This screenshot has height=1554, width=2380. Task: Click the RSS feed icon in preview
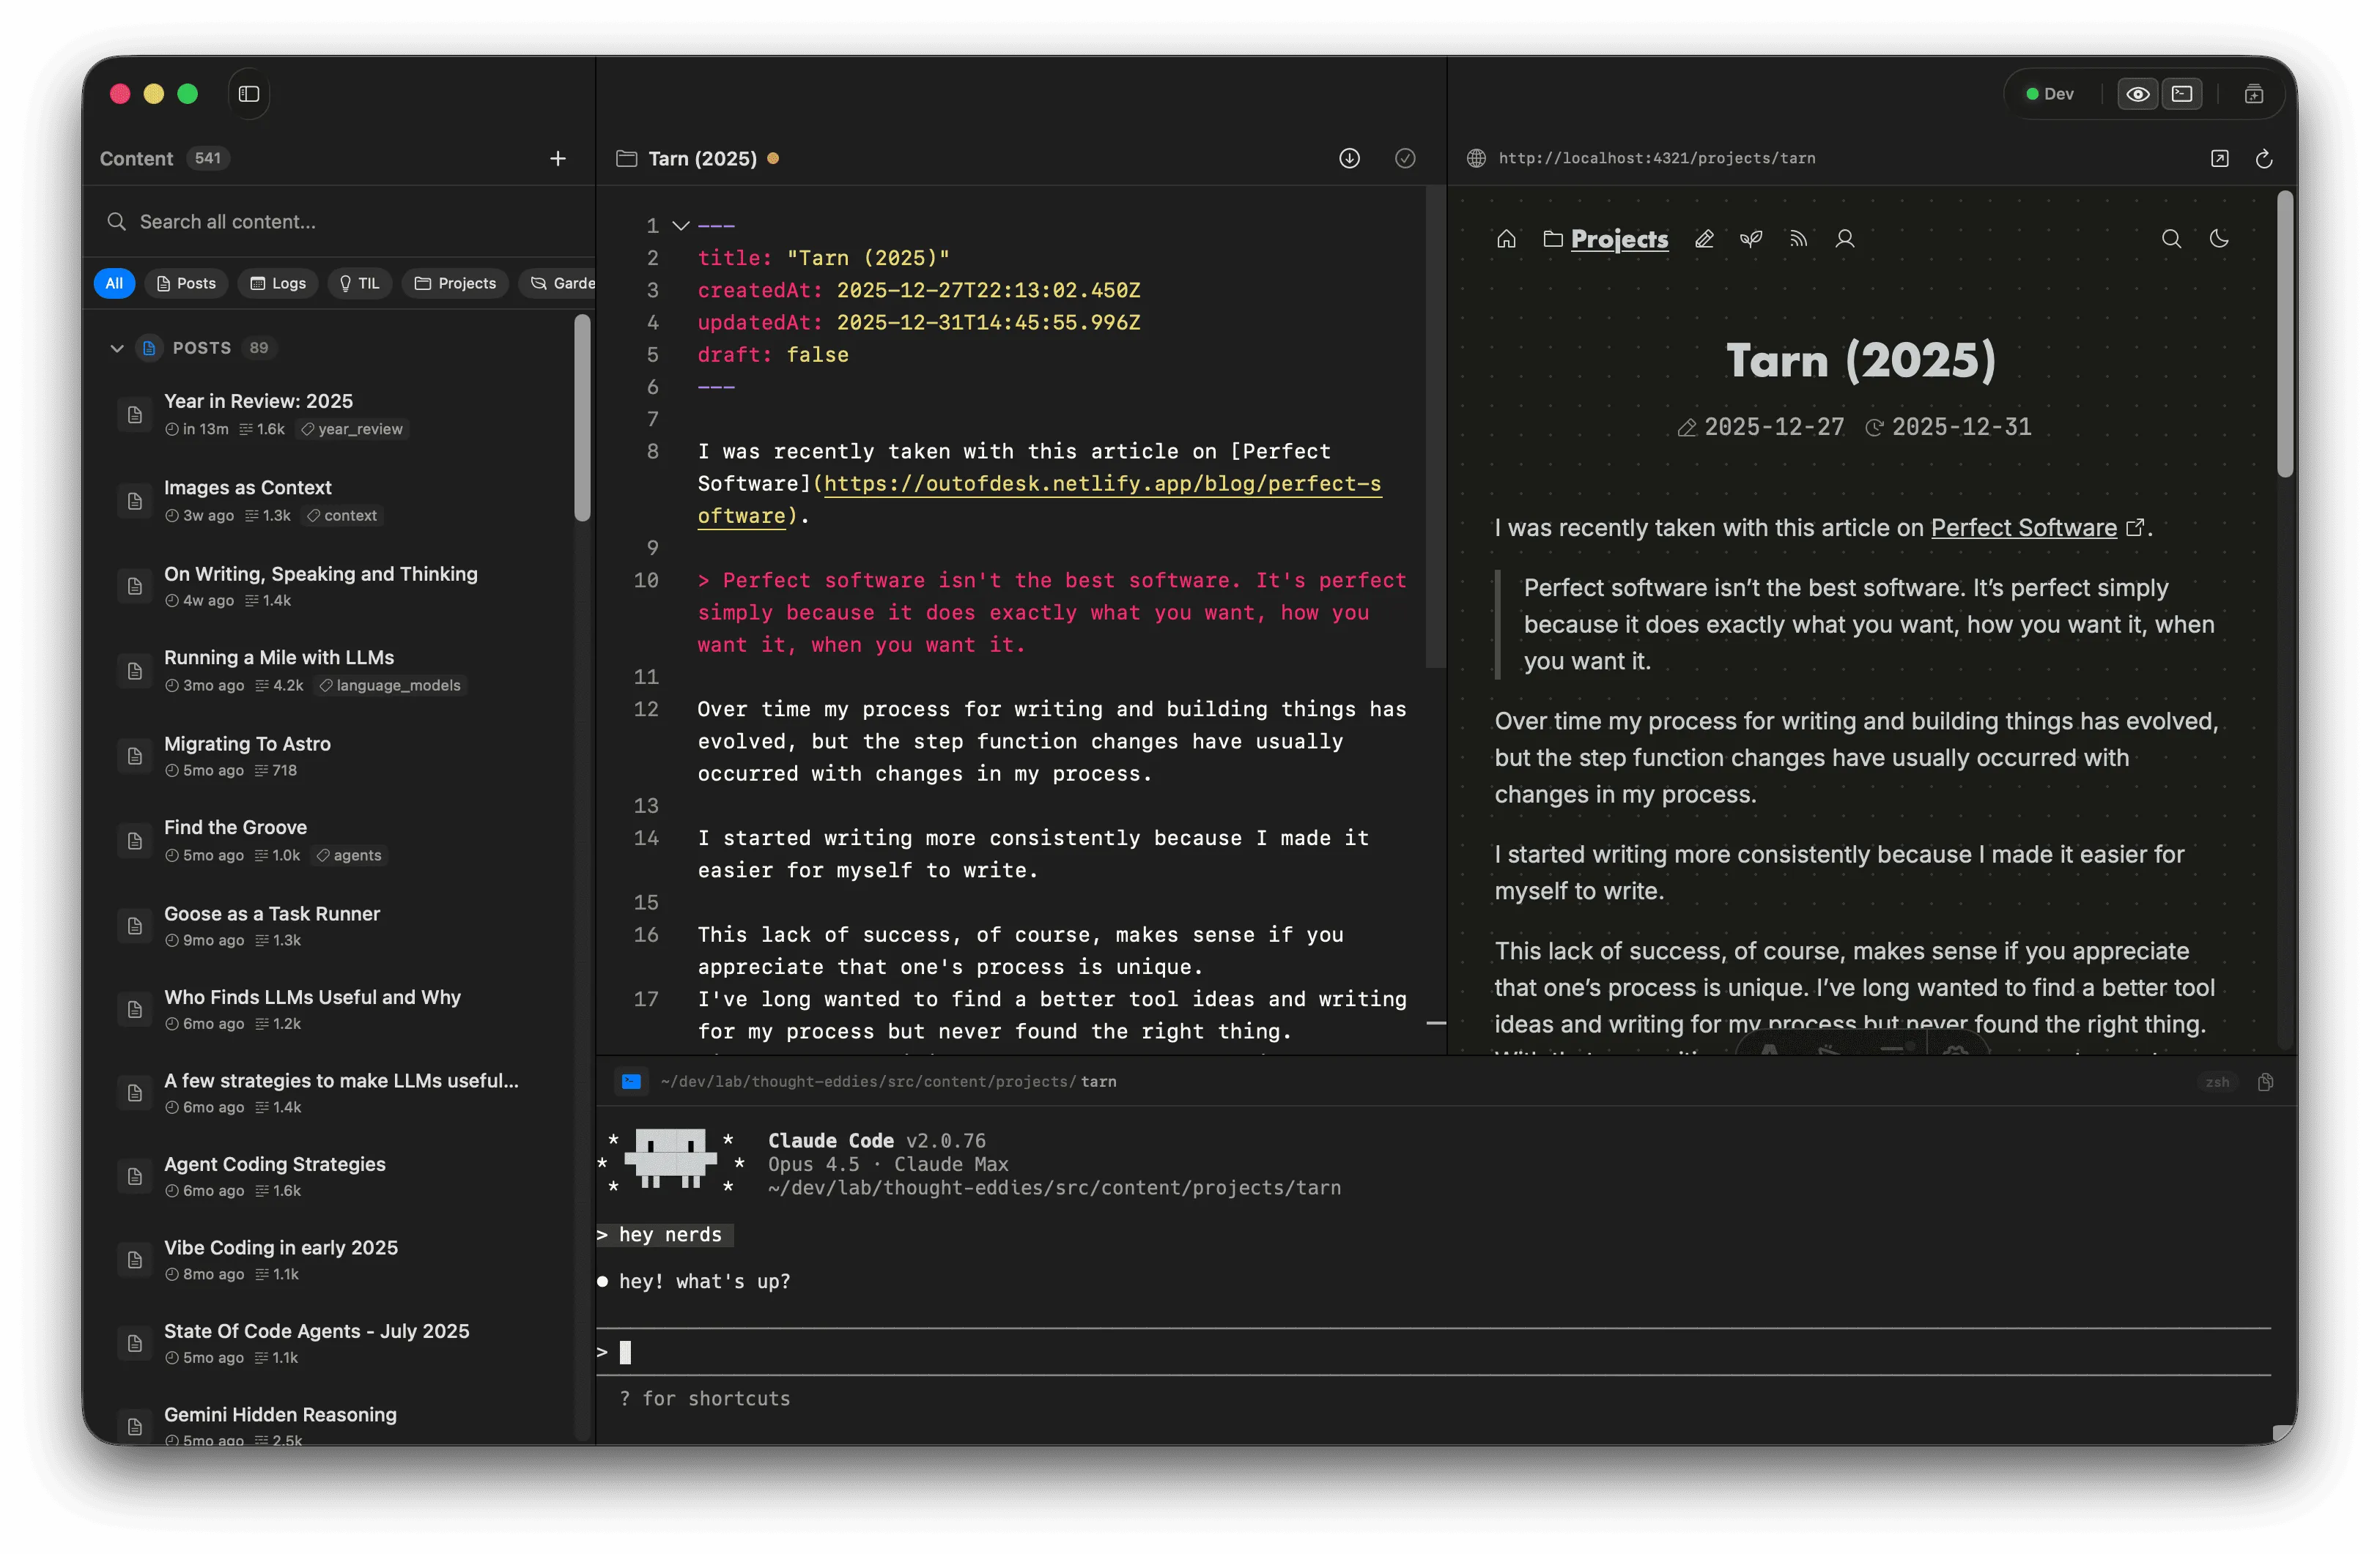tap(1798, 239)
